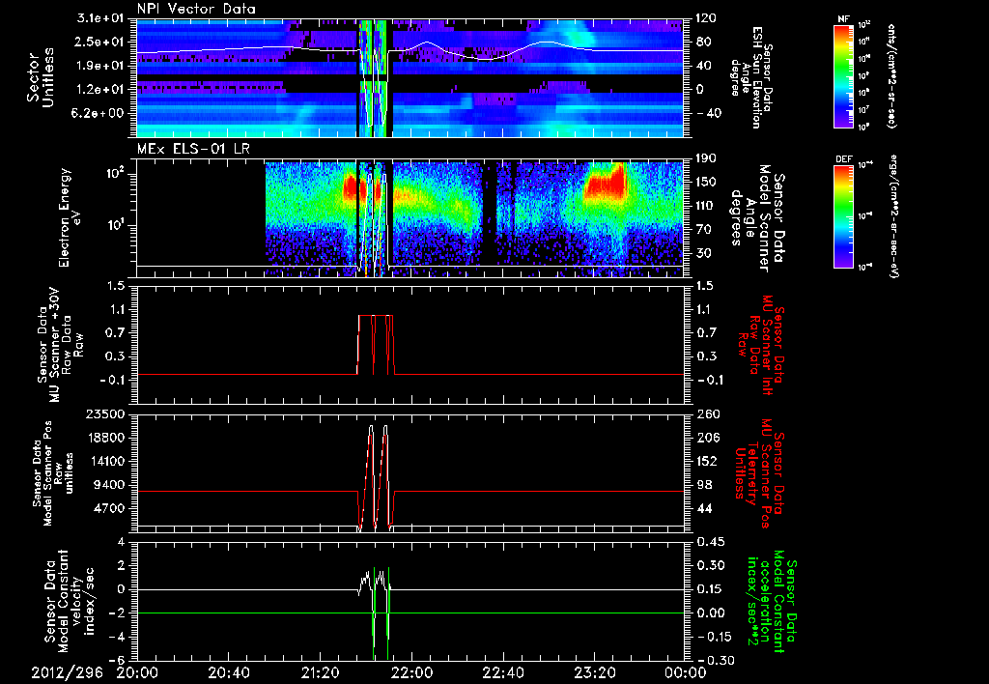989x684 pixels.
Task: Click the '20:00' time tick label
Action: click(137, 672)
